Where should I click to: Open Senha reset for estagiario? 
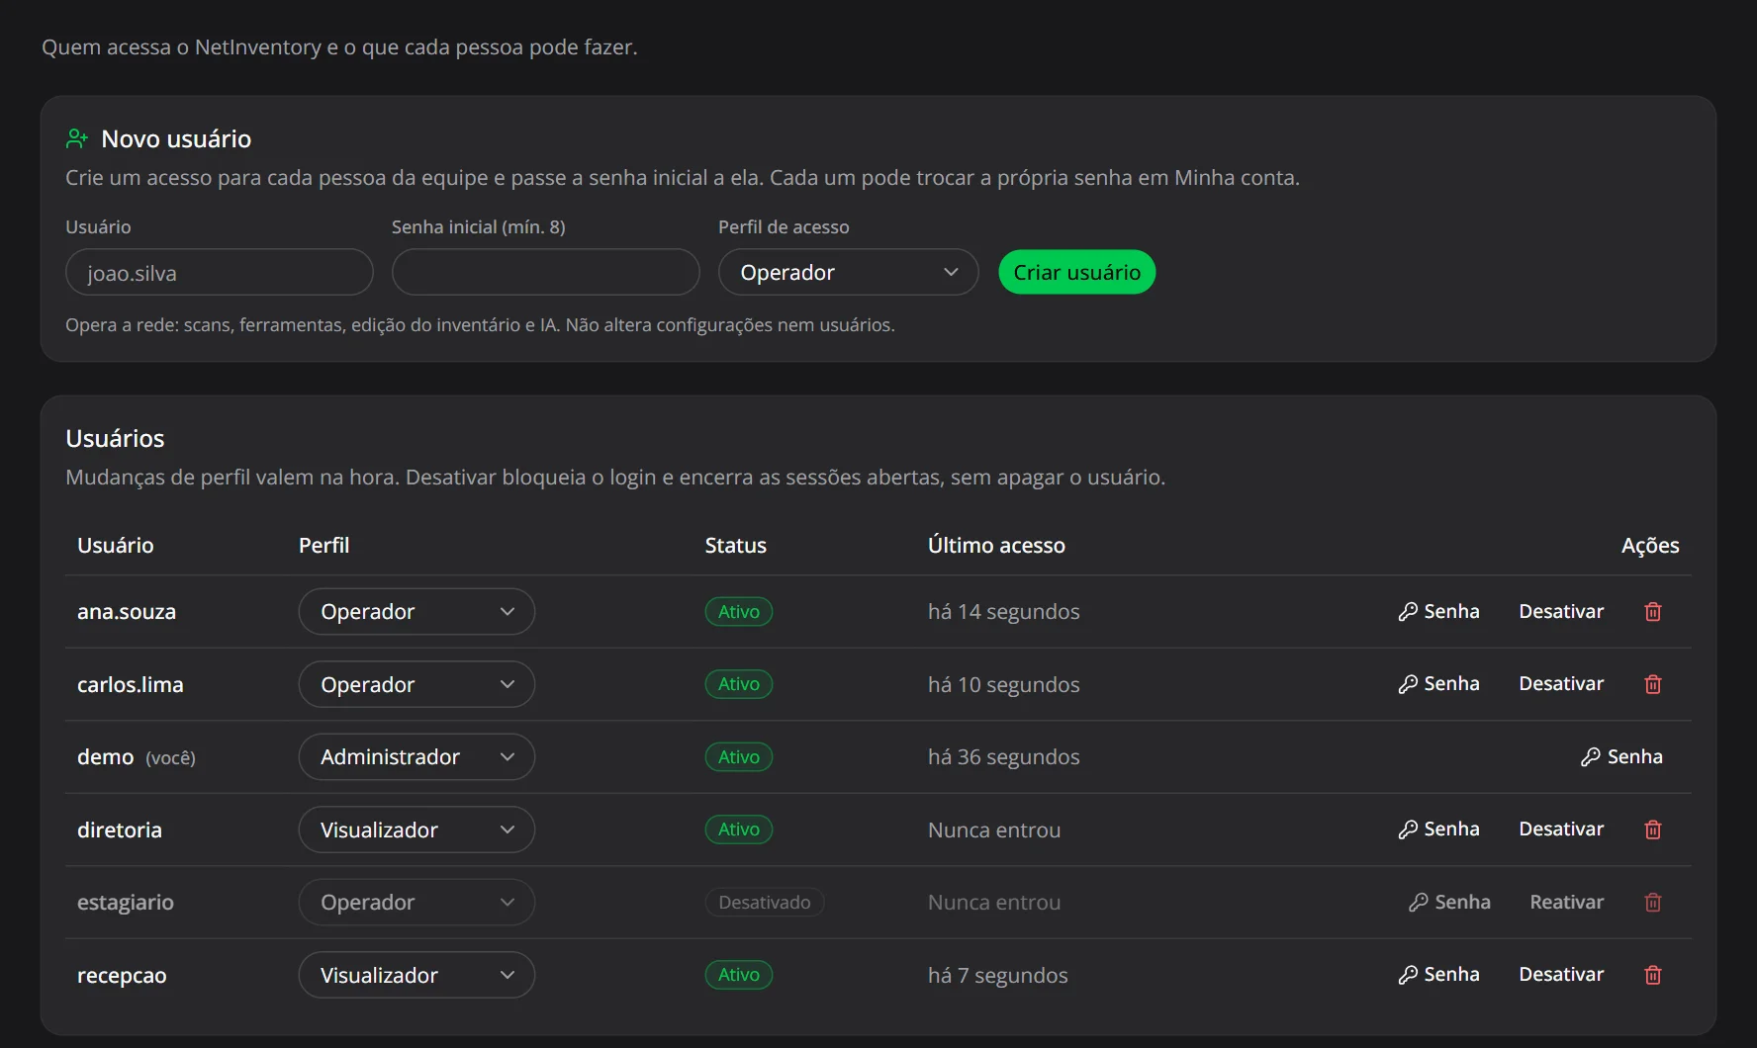point(1449,902)
